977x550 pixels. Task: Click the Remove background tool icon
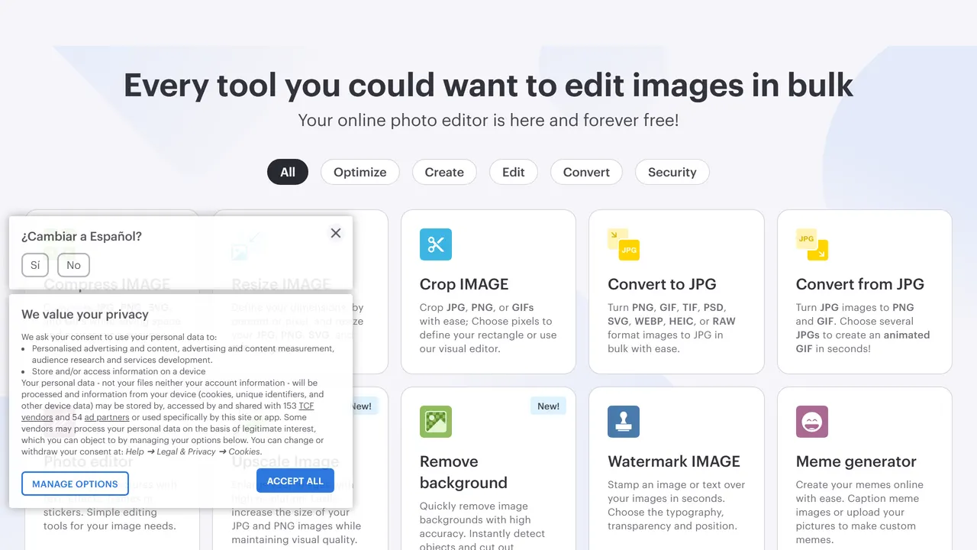point(436,422)
